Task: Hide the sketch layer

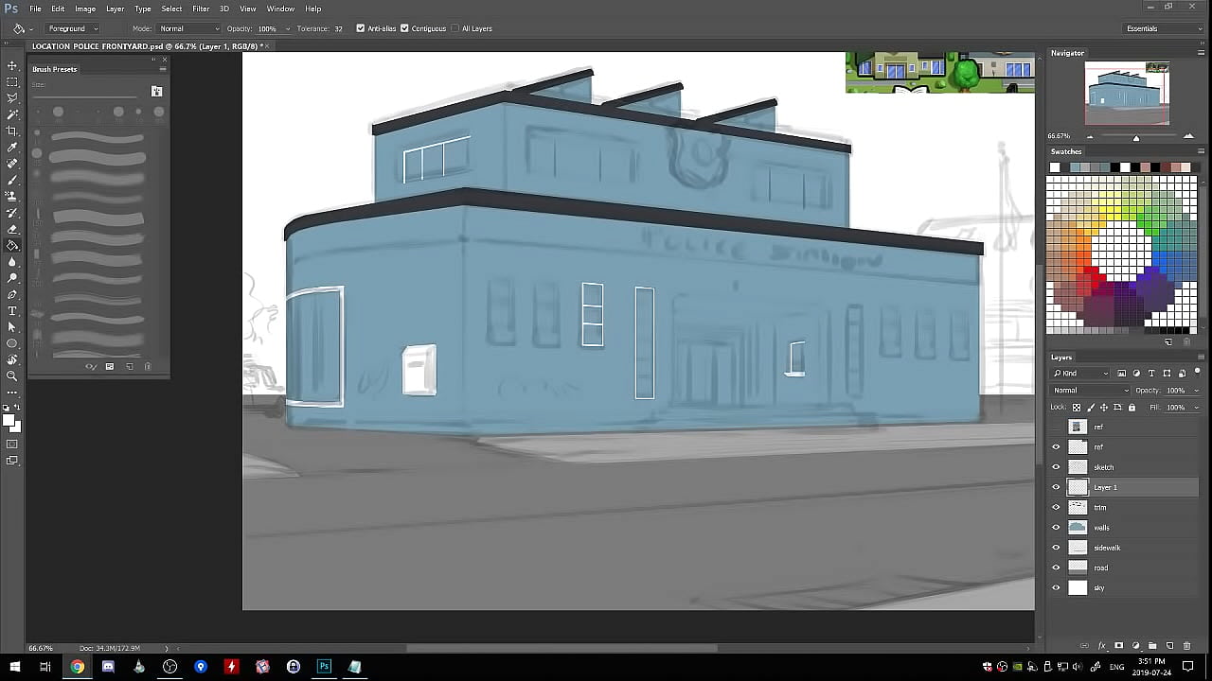Action: pyautogui.click(x=1056, y=467)
